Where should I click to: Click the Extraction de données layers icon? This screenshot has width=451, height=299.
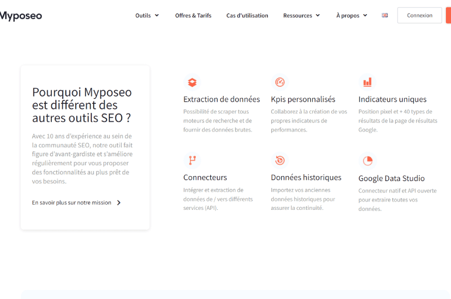pyautogui.click(x=192, y=82)
